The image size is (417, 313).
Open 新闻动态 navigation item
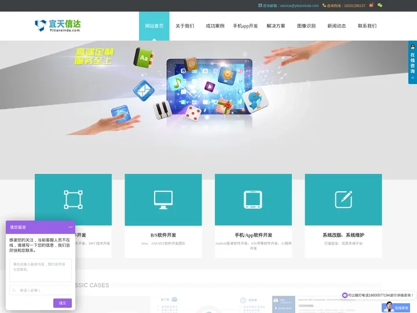click(x=336, y=26)
